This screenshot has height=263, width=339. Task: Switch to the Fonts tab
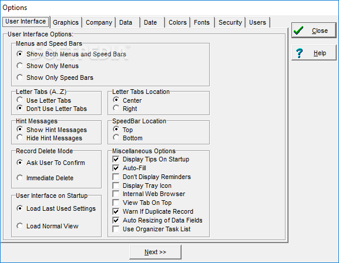202,22
